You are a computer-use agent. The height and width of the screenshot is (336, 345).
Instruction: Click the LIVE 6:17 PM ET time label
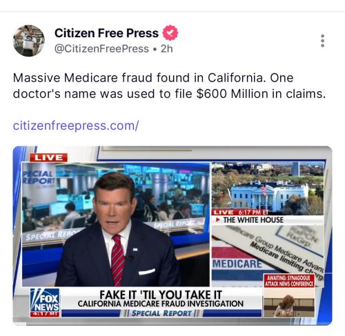(x=241, y=213)
